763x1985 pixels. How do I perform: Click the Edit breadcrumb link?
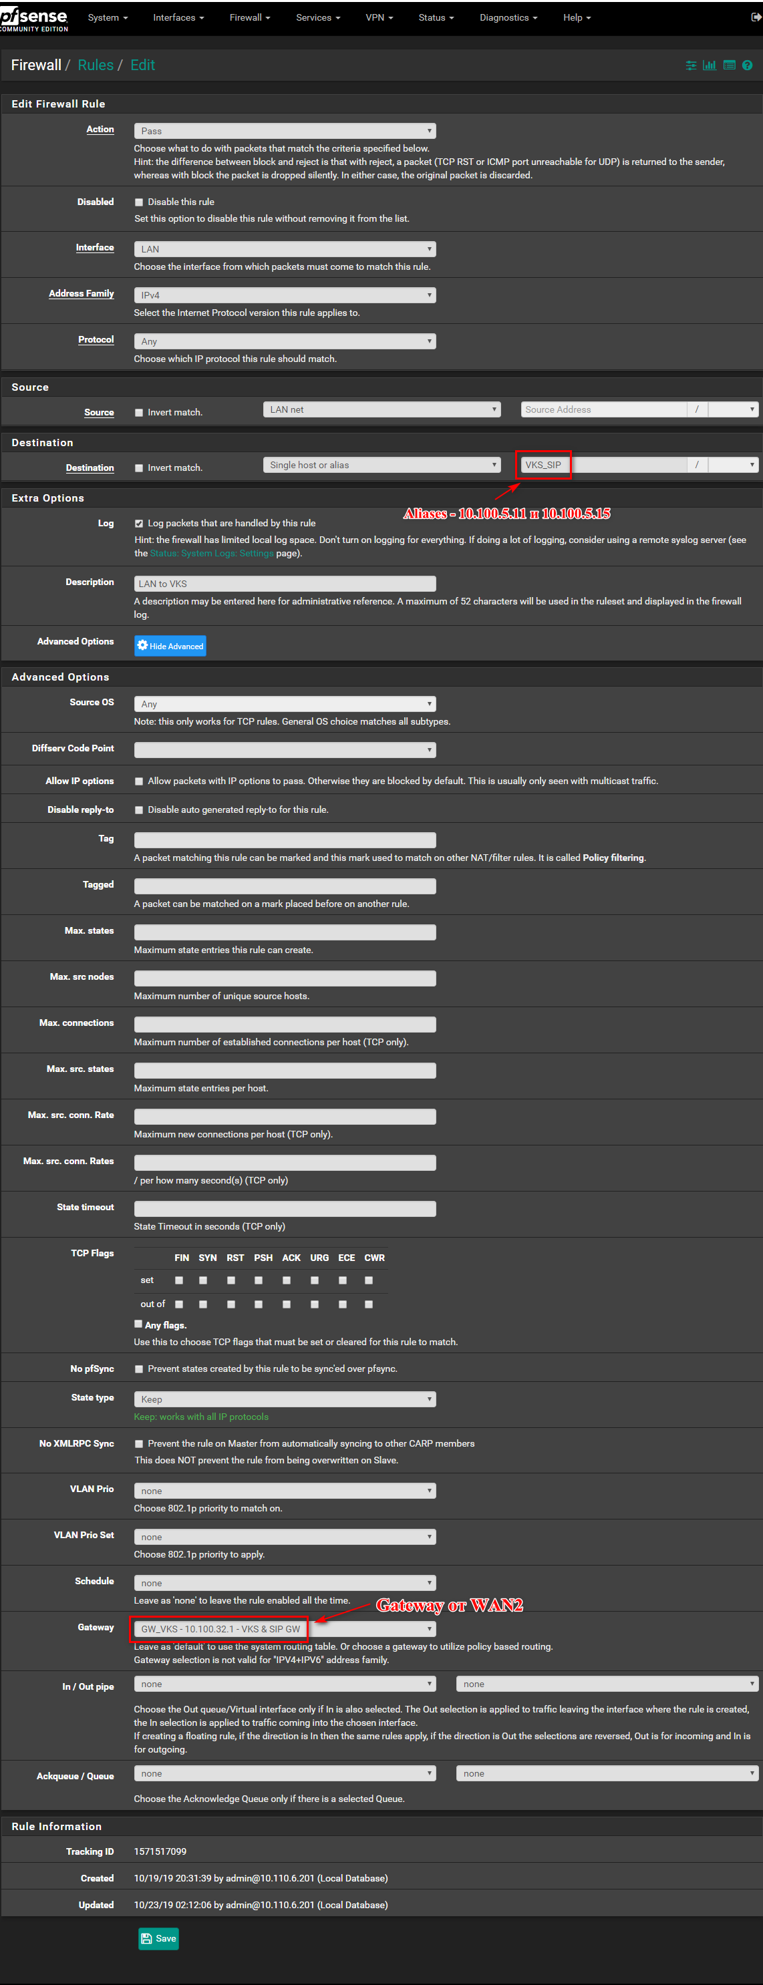[142, 65]
